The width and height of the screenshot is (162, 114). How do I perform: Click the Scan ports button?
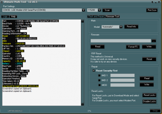coord(107,10)
